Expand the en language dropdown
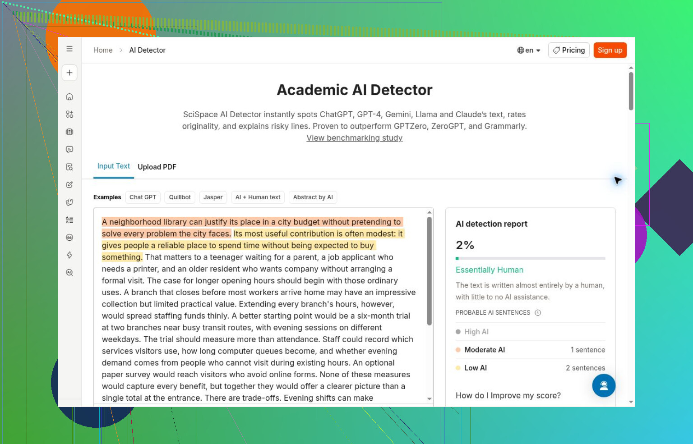 click(x=529, y=50)
